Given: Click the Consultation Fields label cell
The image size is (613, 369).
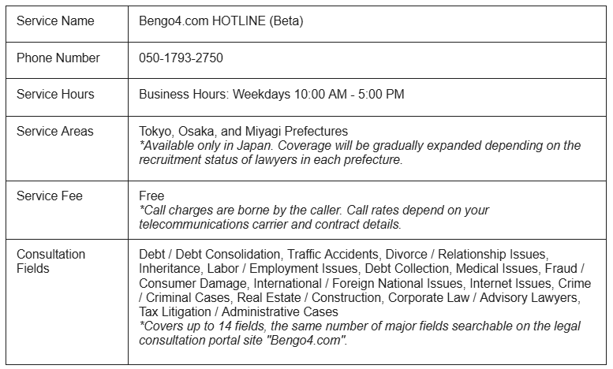Looking at the screenshot, I should 50,261.
